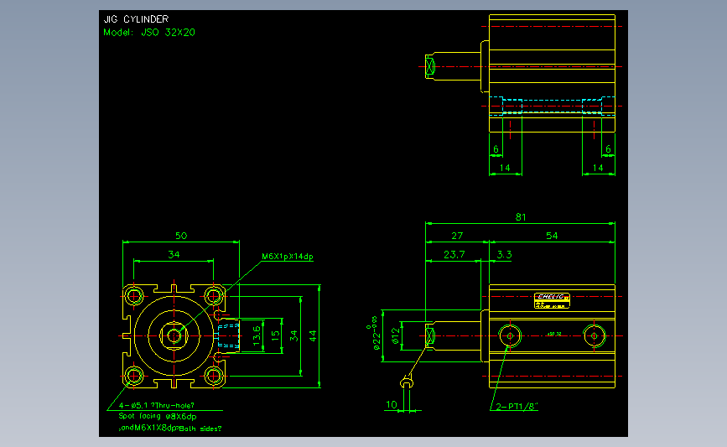Select the '2-PT1/8"' port callout
The image size is (727, 447).
pyautogui.click(x=517, y=407)
